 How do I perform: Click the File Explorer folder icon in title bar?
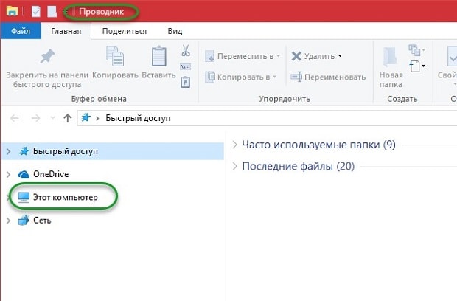point(13,11)
